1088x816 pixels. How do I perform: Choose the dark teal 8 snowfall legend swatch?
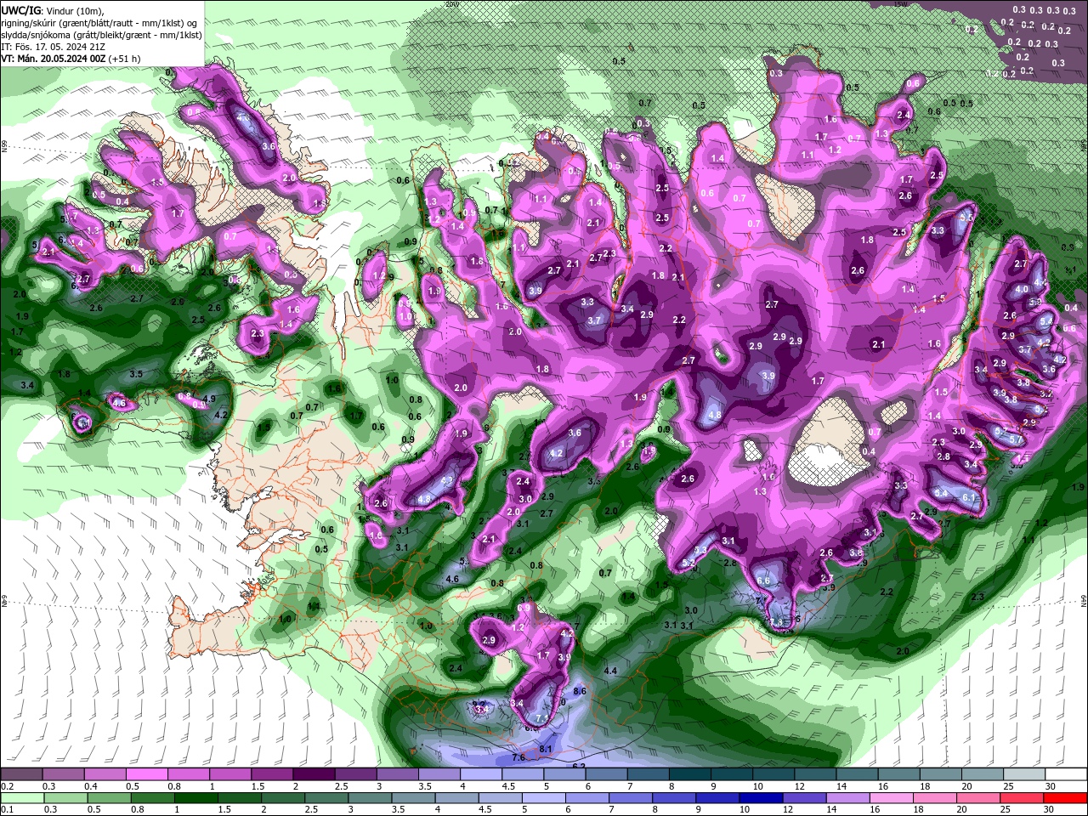(689, 774)
